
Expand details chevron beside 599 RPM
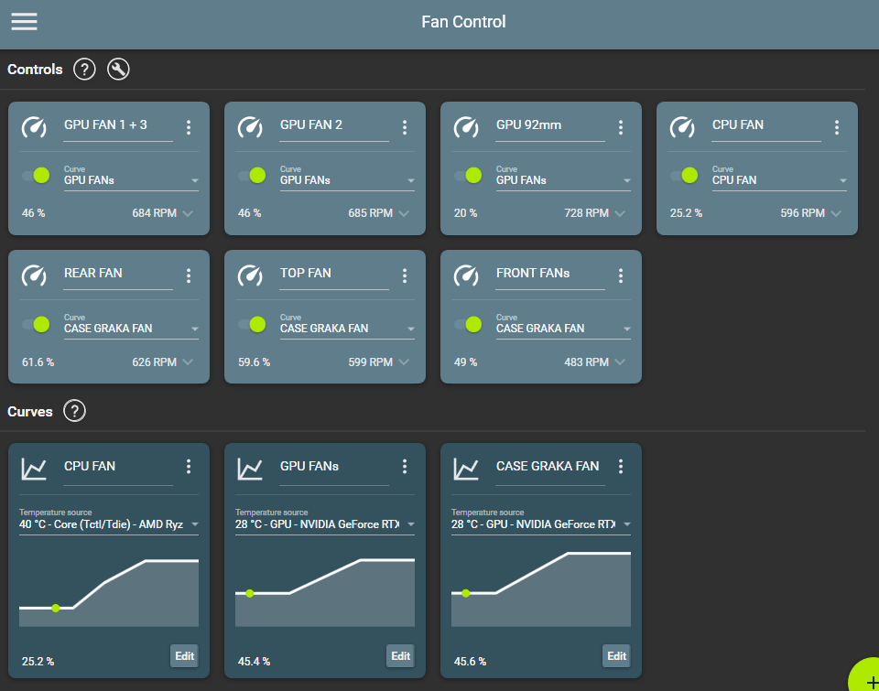(x=404, y=362)
